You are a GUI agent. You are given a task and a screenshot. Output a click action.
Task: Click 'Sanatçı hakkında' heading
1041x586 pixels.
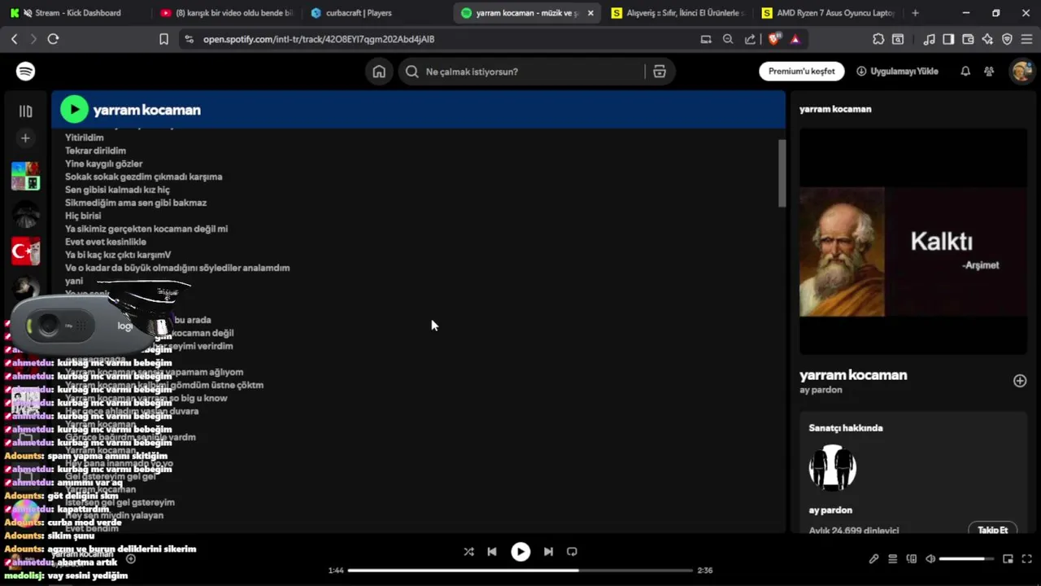(845, 428)
